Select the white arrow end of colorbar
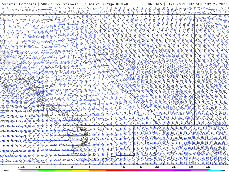The image size is (229, 172). [x=13, y=171]
